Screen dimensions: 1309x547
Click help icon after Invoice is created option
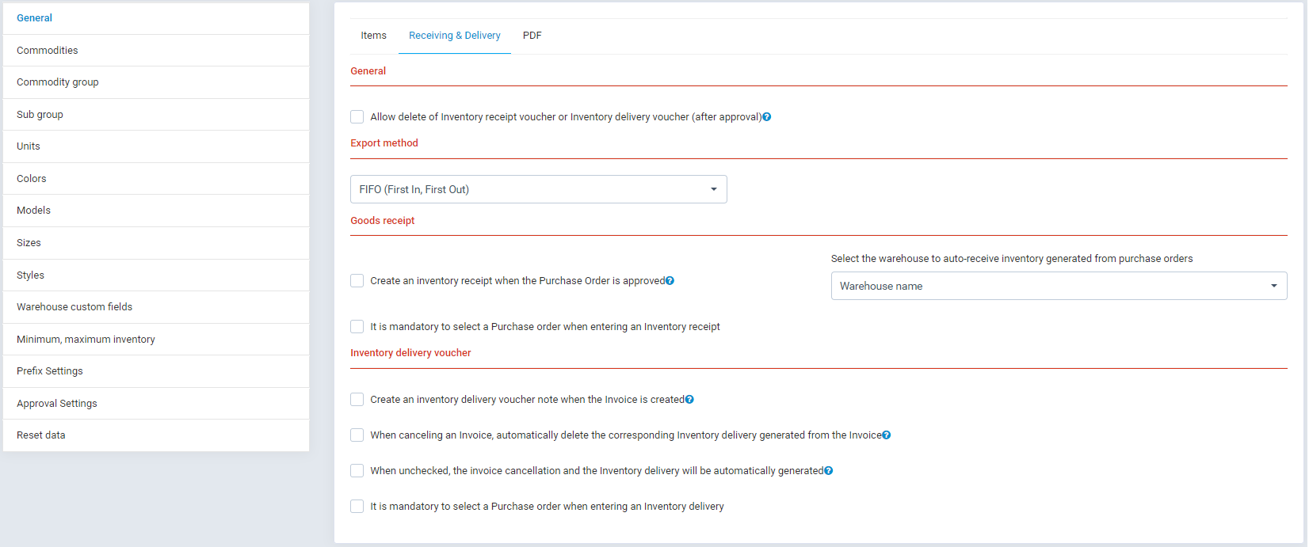click(689, 400)
